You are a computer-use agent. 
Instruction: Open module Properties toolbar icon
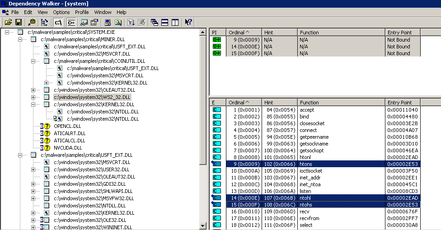pos(94,23)
